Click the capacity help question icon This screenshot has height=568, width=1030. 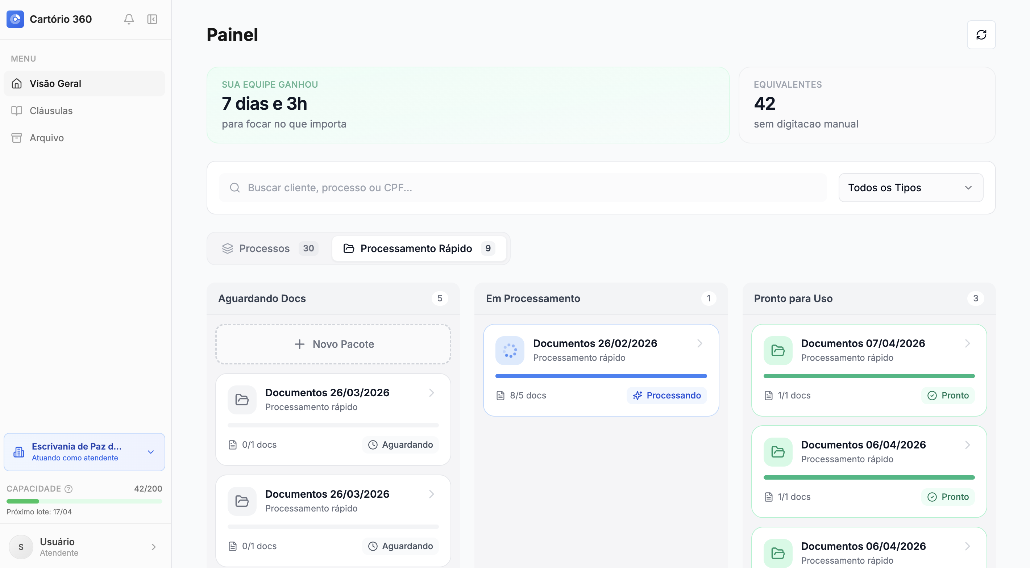(69, 489)
